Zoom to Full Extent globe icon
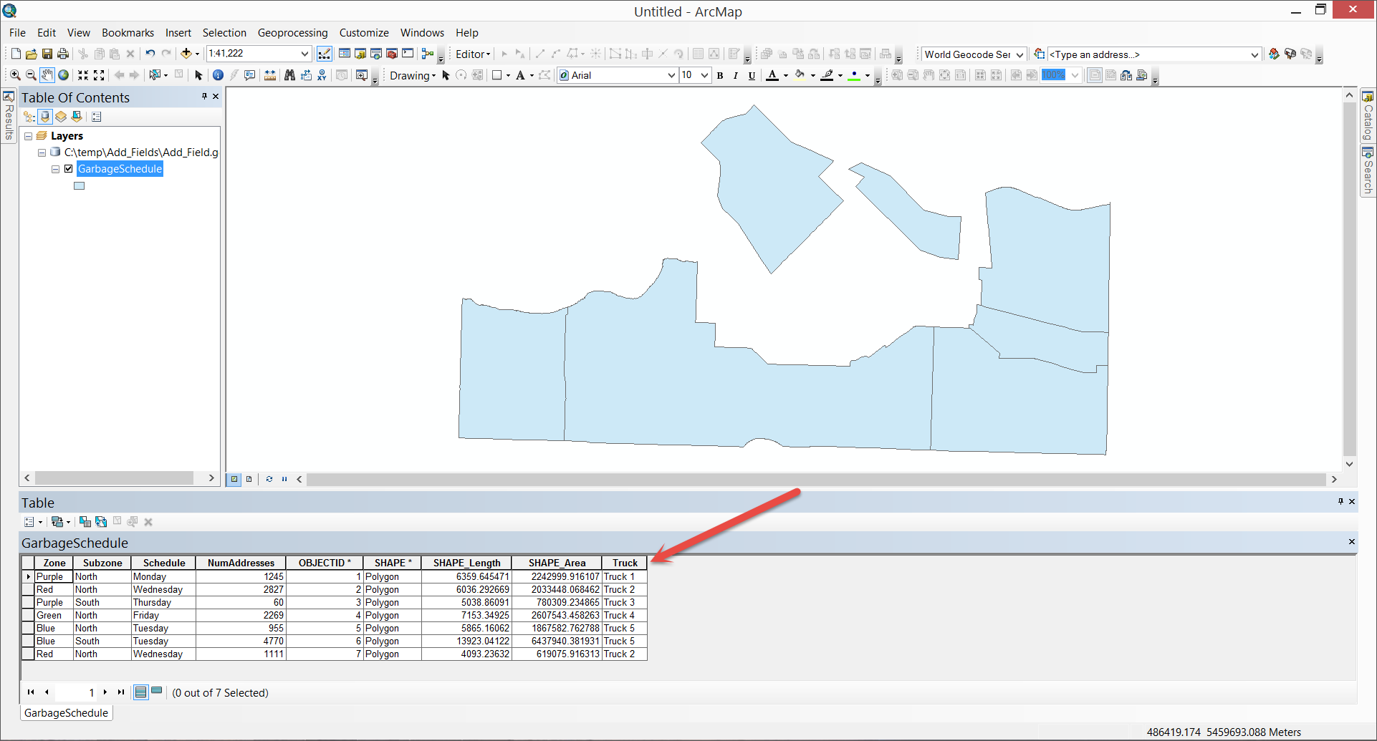Screen dimensions: 1377x741 pos(63,75)
